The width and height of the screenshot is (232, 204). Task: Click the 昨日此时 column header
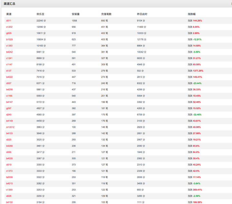(142, 14)
